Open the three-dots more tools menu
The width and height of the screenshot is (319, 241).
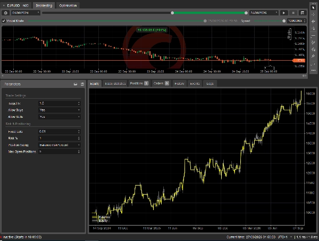(x=313, y=70)
